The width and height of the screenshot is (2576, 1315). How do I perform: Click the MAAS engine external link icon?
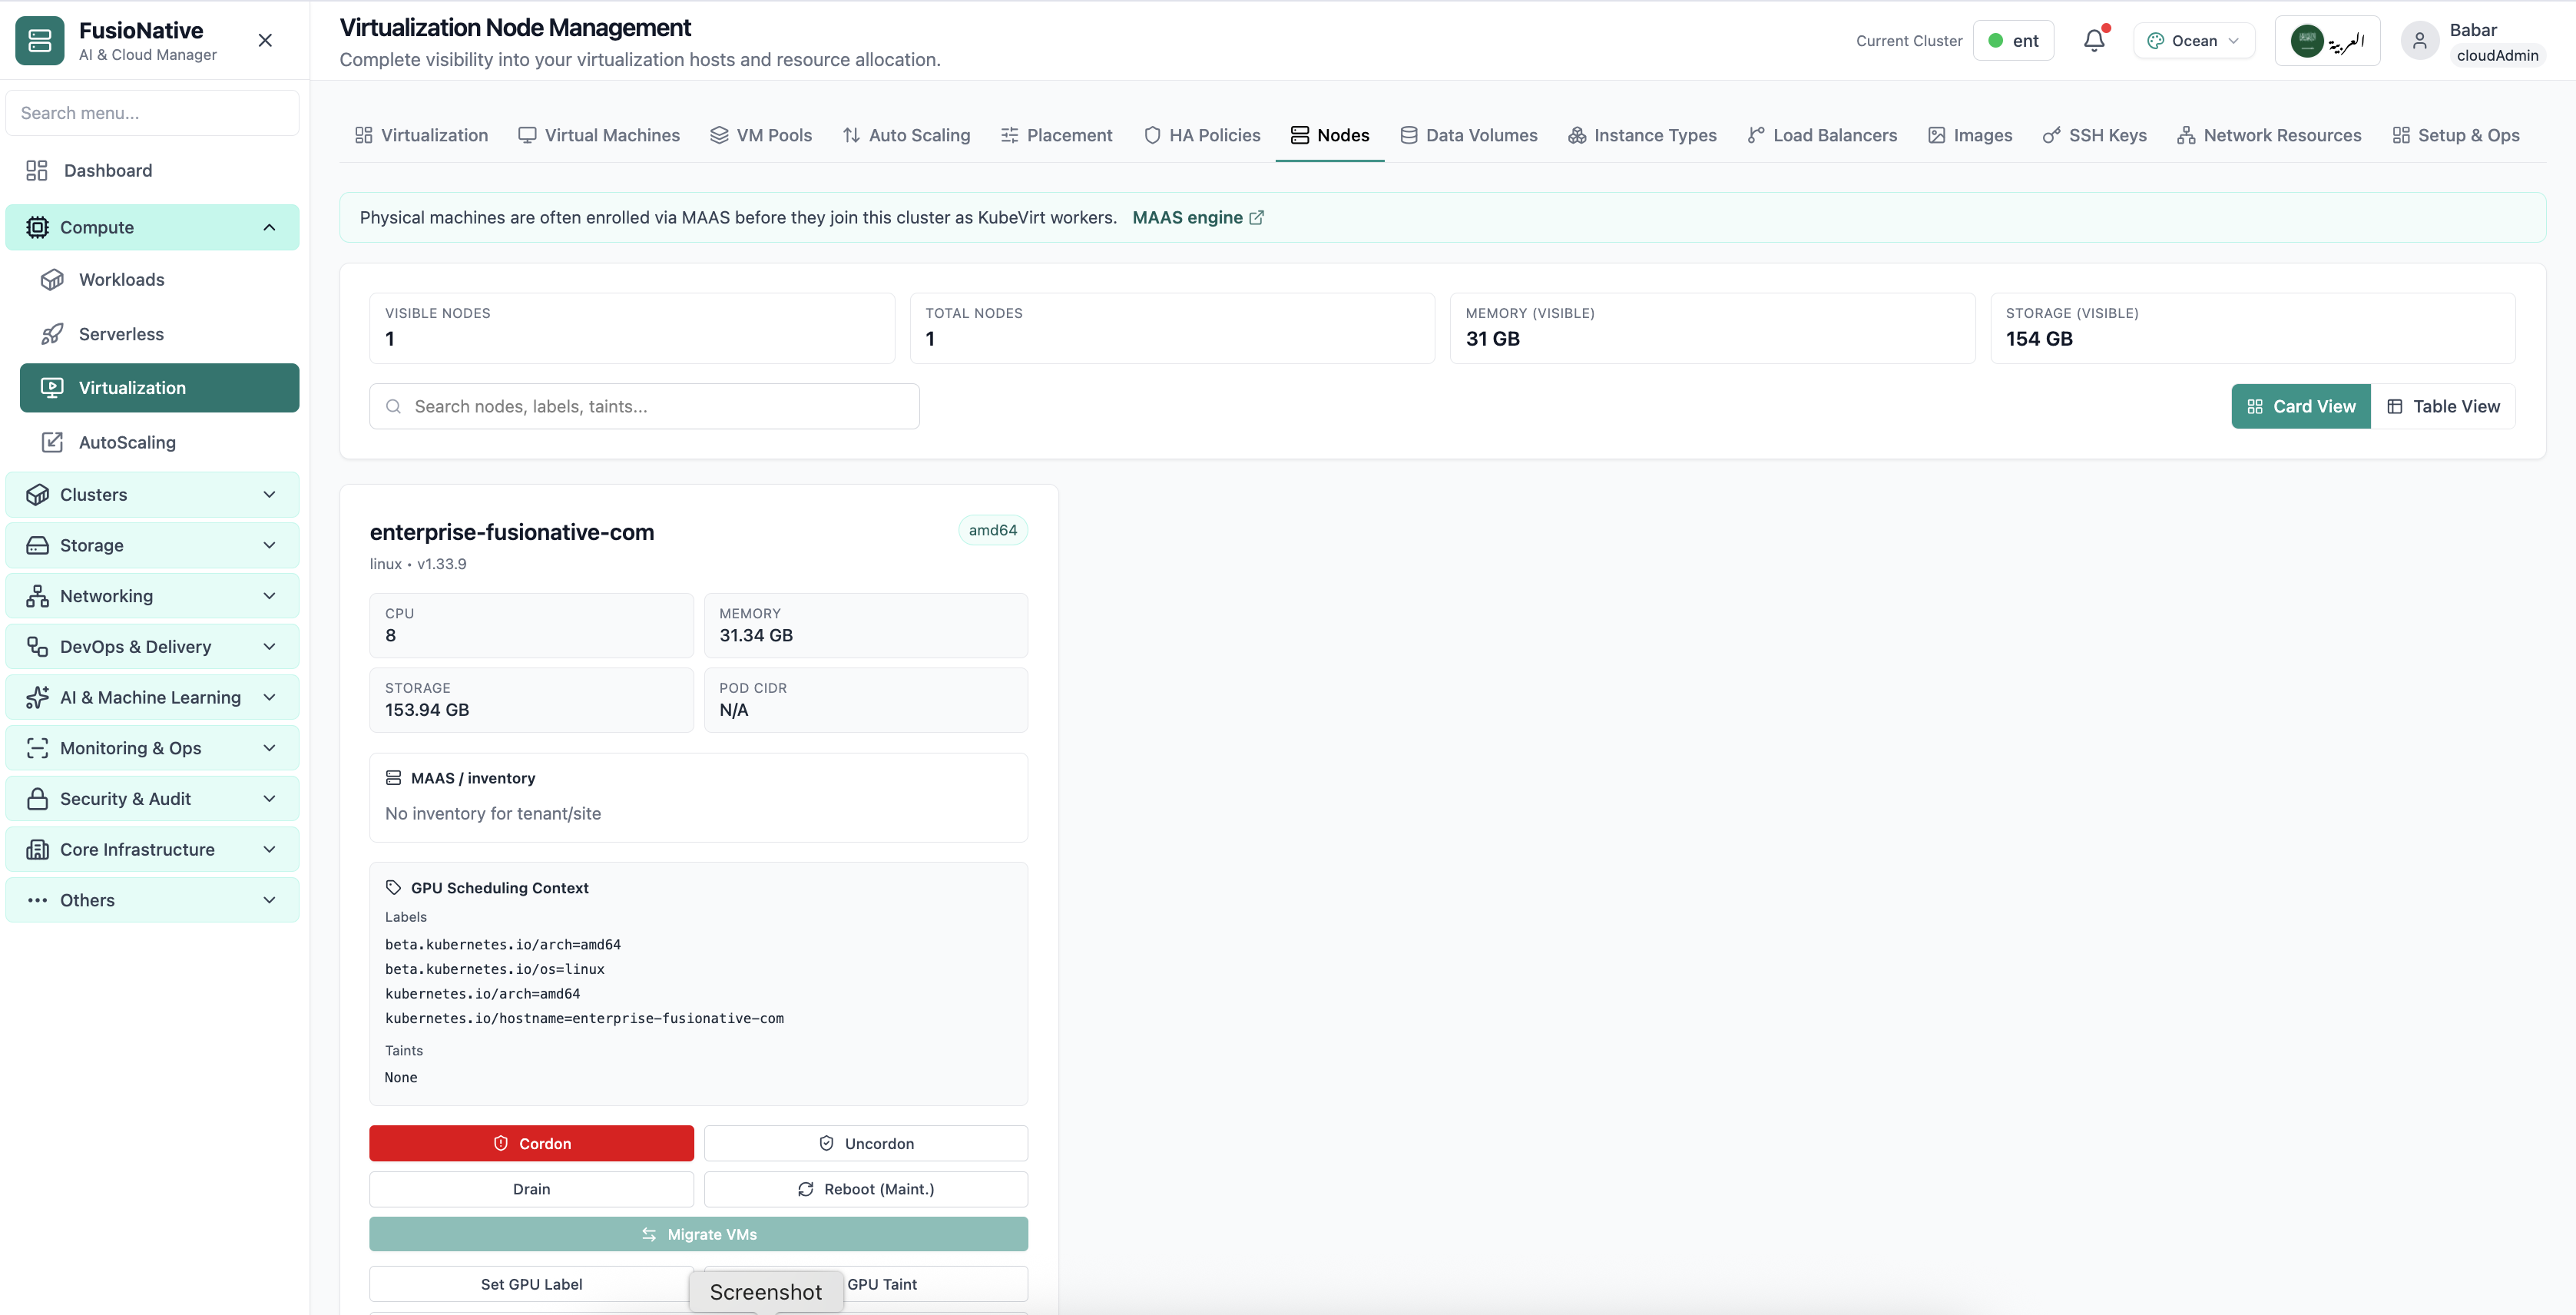pyautogui.click(x=1257, y=217)
